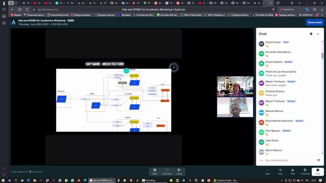Viewport: 326px width, 183px height.
Task: Open the OZON Seller bookmark
Action: 306,15
